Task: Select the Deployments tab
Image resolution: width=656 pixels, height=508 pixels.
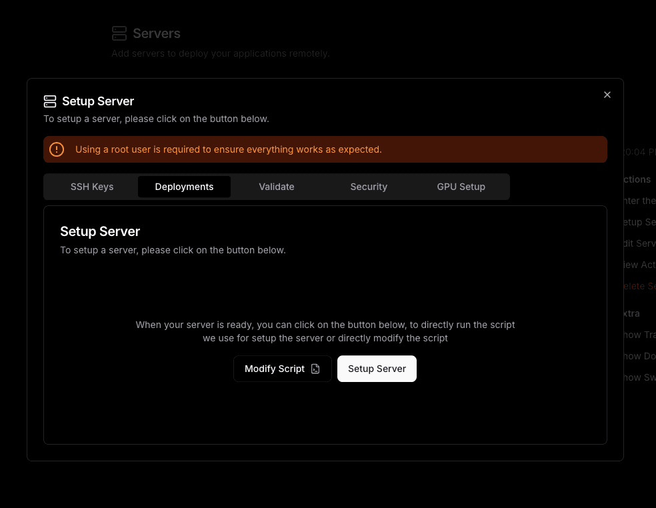Action: 184,187
